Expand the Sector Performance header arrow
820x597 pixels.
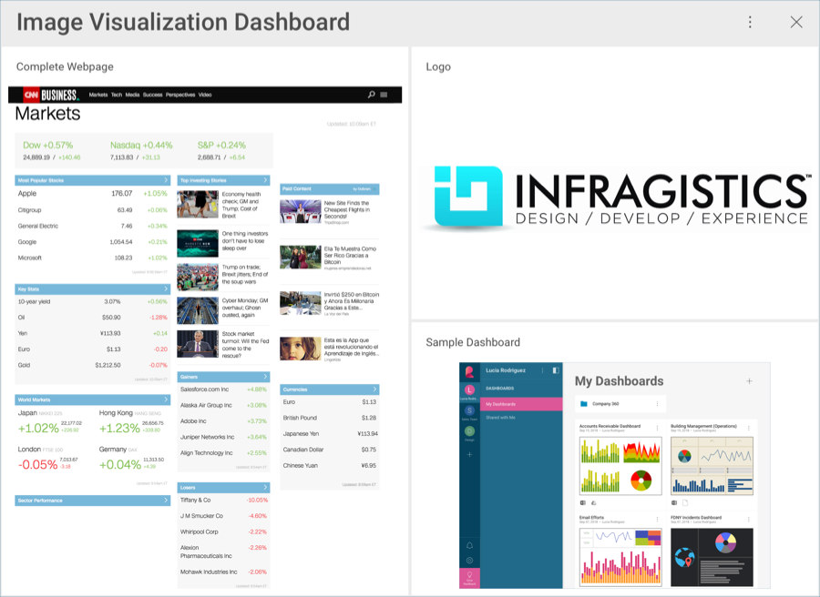pos(166,501)
